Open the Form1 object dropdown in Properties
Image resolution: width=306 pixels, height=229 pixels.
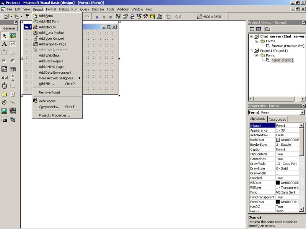(302, 112)
